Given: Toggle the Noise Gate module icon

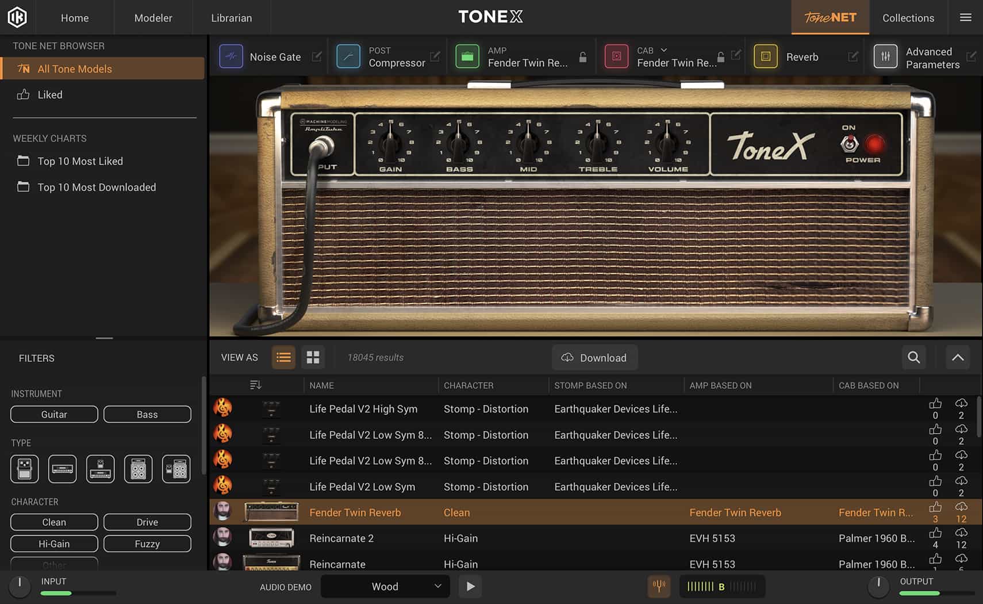Looking at the screenshot, I should (x=231, y=56).
